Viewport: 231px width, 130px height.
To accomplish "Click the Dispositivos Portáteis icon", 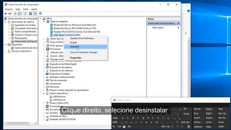I will (47, 74).
